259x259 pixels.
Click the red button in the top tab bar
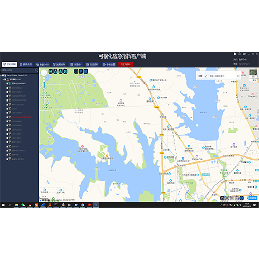[x=125, y=64]
